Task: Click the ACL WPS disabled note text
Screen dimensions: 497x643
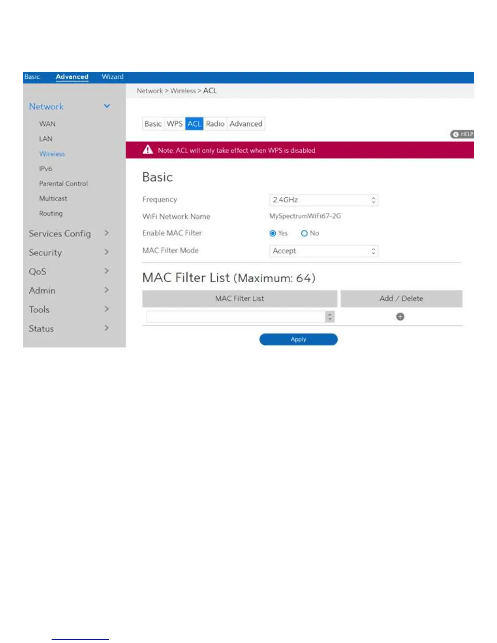Action: pos(237,150)
